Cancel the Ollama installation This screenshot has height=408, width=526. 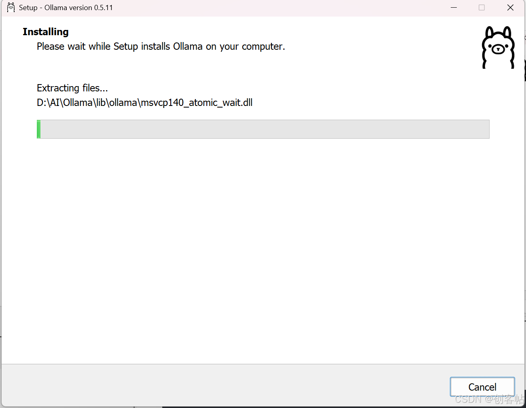point(482,387)
